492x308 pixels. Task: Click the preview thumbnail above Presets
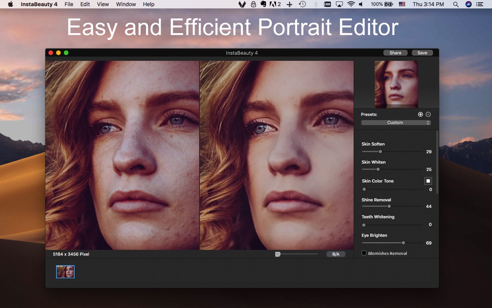coord(396,84)
